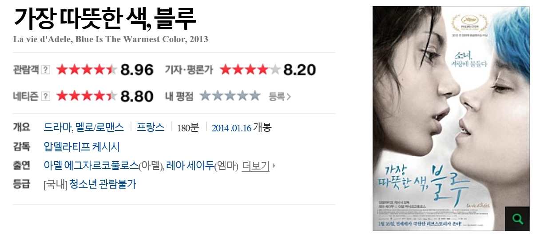Rate the movie with five stars

pyautogui.click(x=254, y=96)
